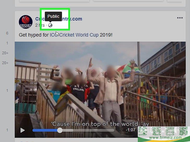Image resolution: width=190 pixels, height=142 pixels.
Task: Open the post options three-dot menu
Action: tap(180, 18)
